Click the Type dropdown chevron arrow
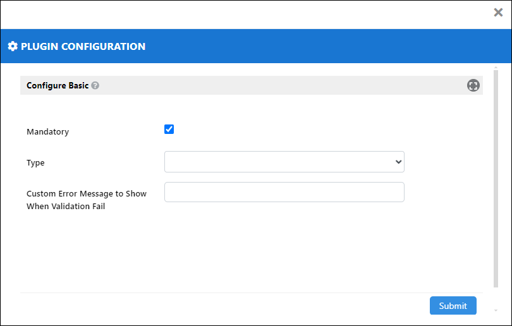512x326 pixels. point(398,162)
